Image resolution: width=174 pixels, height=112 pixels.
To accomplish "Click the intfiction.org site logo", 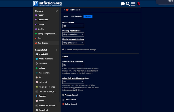I will (47, 4).
